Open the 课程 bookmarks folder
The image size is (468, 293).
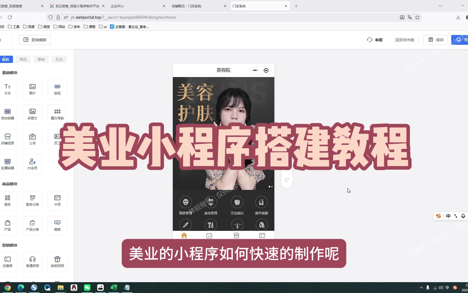(x=90, y=27)
